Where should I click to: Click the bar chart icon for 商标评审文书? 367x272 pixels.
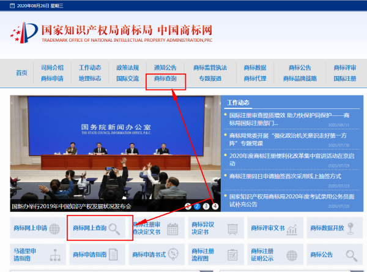(292, 229)
